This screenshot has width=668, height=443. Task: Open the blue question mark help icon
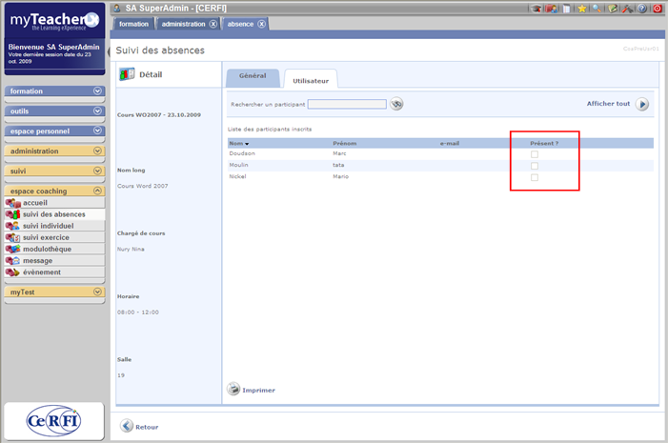point(642,9)
